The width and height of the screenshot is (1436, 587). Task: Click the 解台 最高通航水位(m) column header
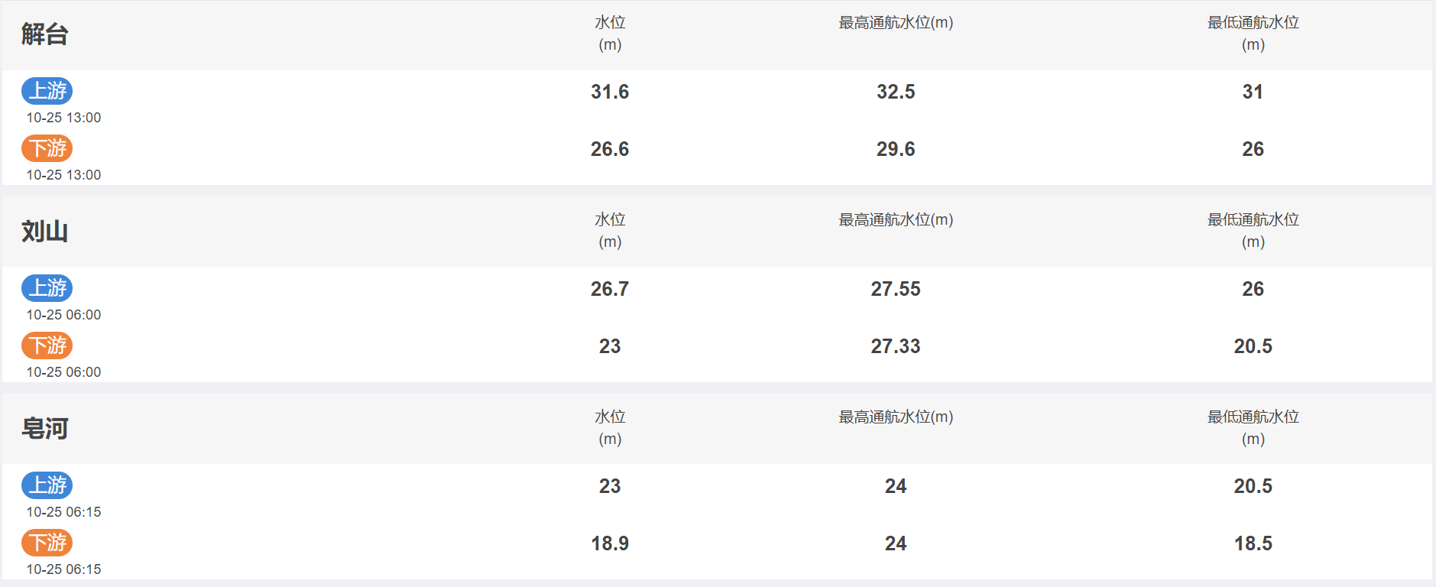point(896,23)
